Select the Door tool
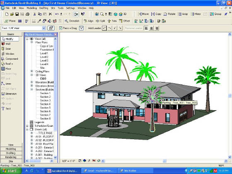Screen dimensions: 232x174 pyautogui.click(x=6, y=49)
